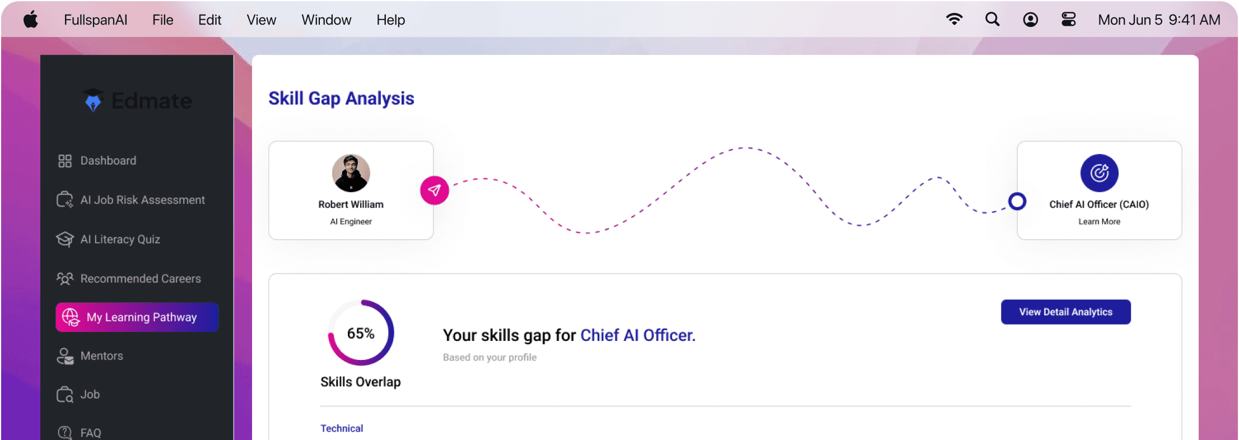Select the Dashboard icon in the sidebar
Viewport: 1239px width, 440px height.
point(65,160)
